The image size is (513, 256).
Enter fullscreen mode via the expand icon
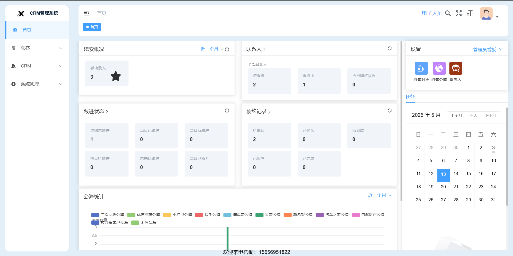point(458,13)
